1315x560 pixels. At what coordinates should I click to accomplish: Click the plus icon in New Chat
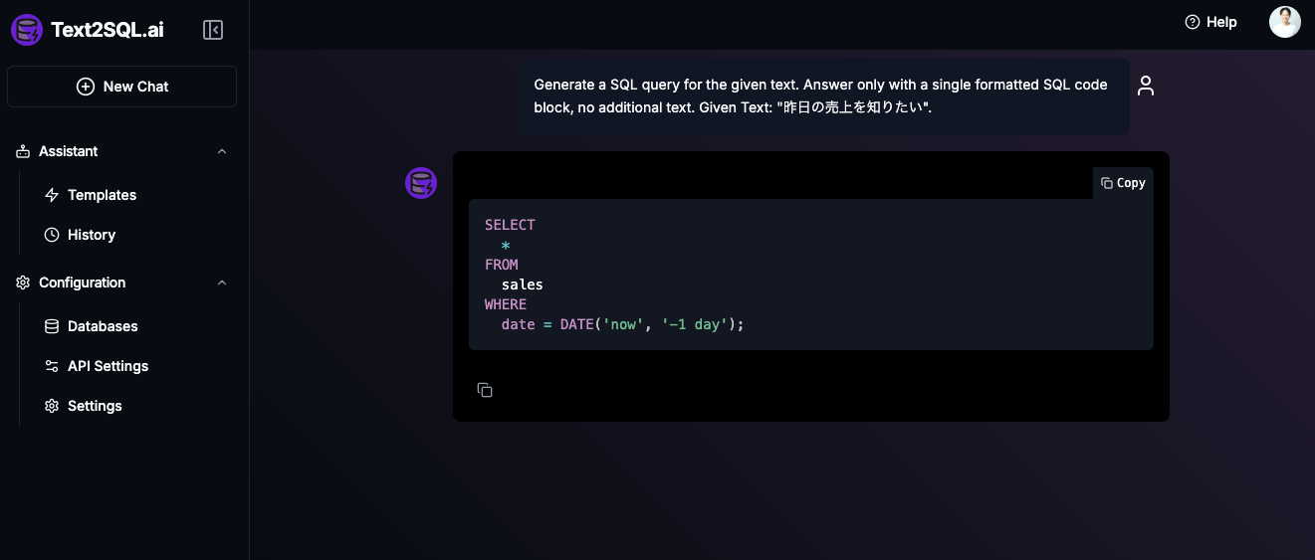(86, 87)
